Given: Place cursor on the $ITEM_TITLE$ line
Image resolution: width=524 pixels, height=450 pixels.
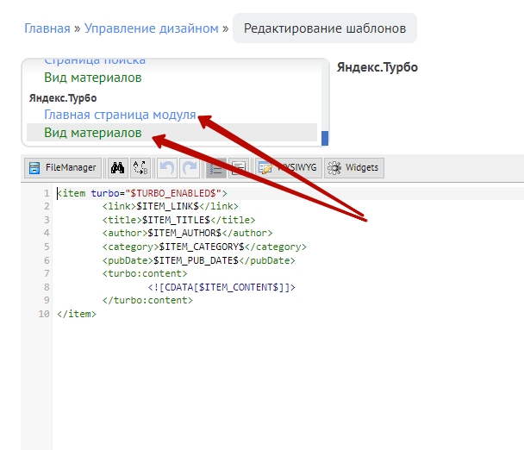Looking at the screenshot, I should (x=178, y=219).
